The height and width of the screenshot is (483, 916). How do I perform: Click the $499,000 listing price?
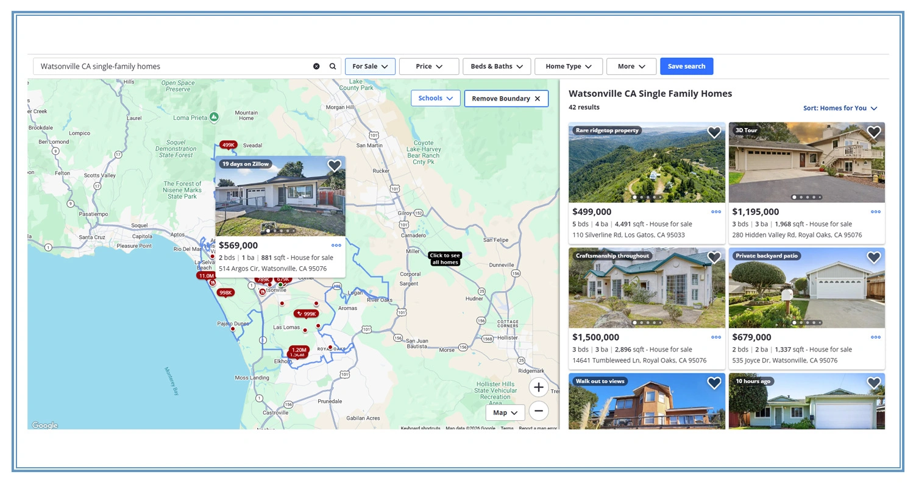pos(592,212)
